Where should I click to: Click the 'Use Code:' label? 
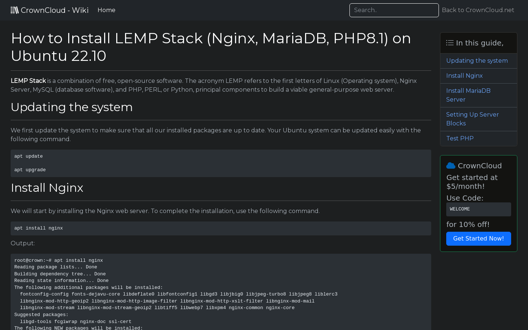point(465,198)
